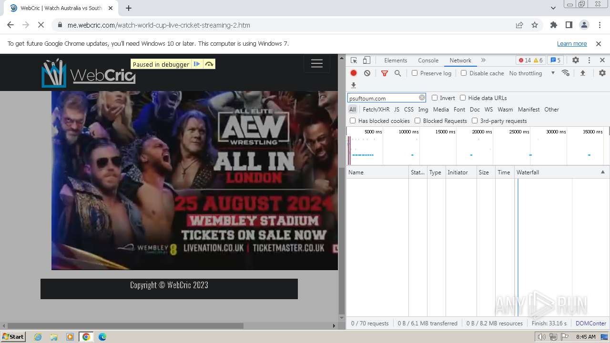Open the No throttling dropdown
Viewport: 610px width, 343px height.
pos(532,73)
